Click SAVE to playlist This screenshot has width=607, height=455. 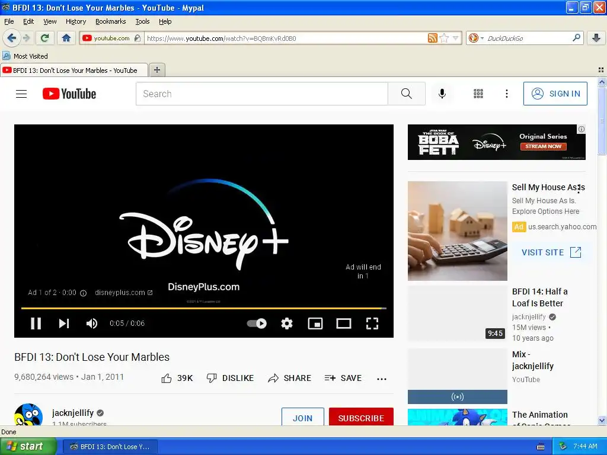coord(343,379)
